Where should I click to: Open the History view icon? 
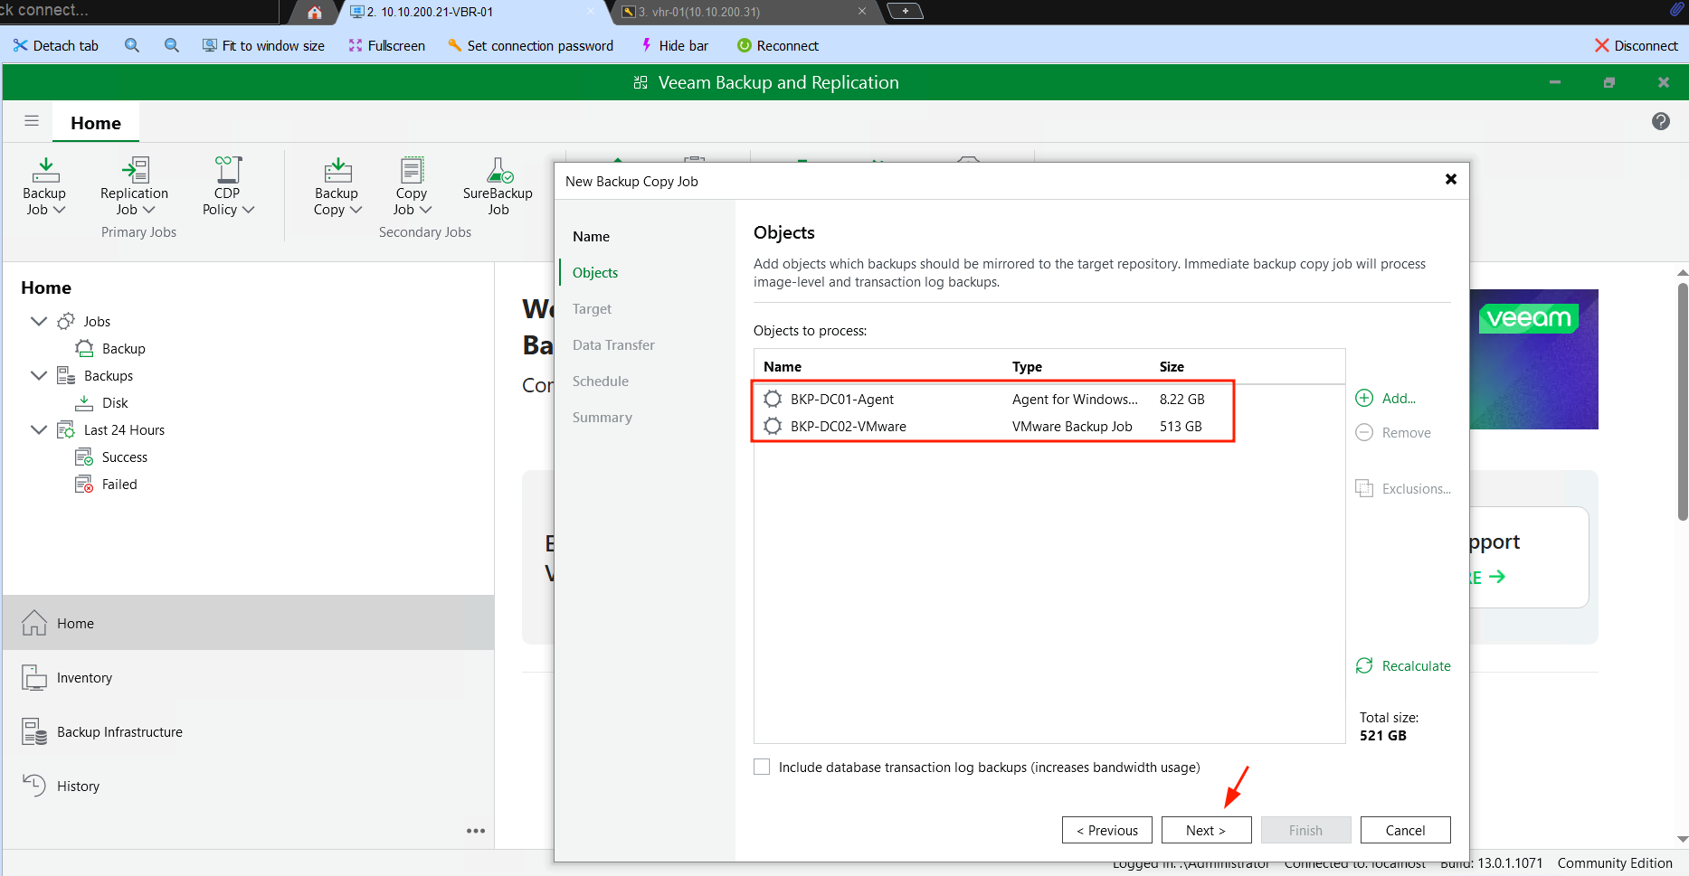(34, 786)
